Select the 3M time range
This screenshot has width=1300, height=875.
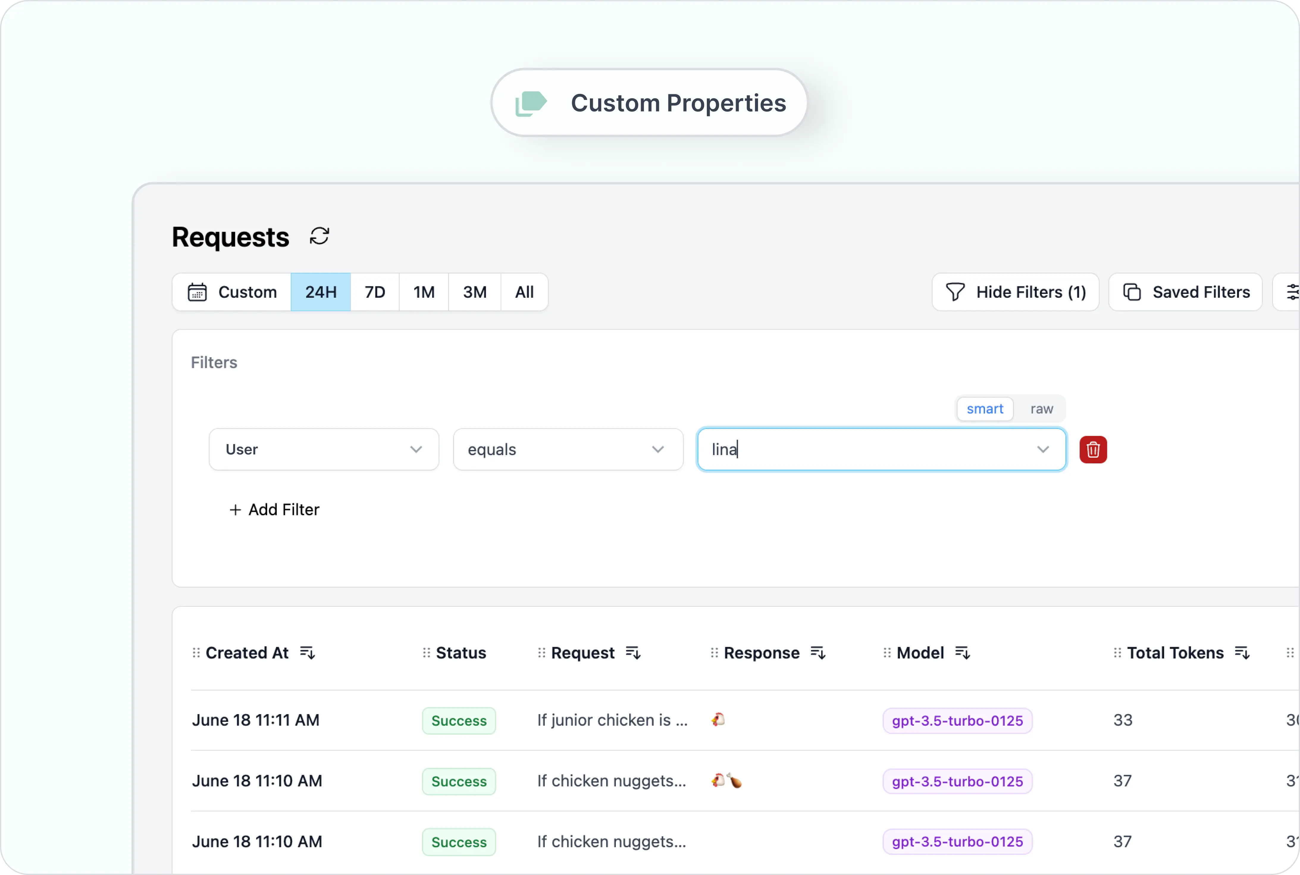click(475, 292)
